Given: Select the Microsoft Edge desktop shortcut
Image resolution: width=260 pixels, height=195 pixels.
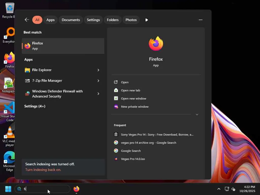Looking at the screenshot, I should click(x=9, y=161).
